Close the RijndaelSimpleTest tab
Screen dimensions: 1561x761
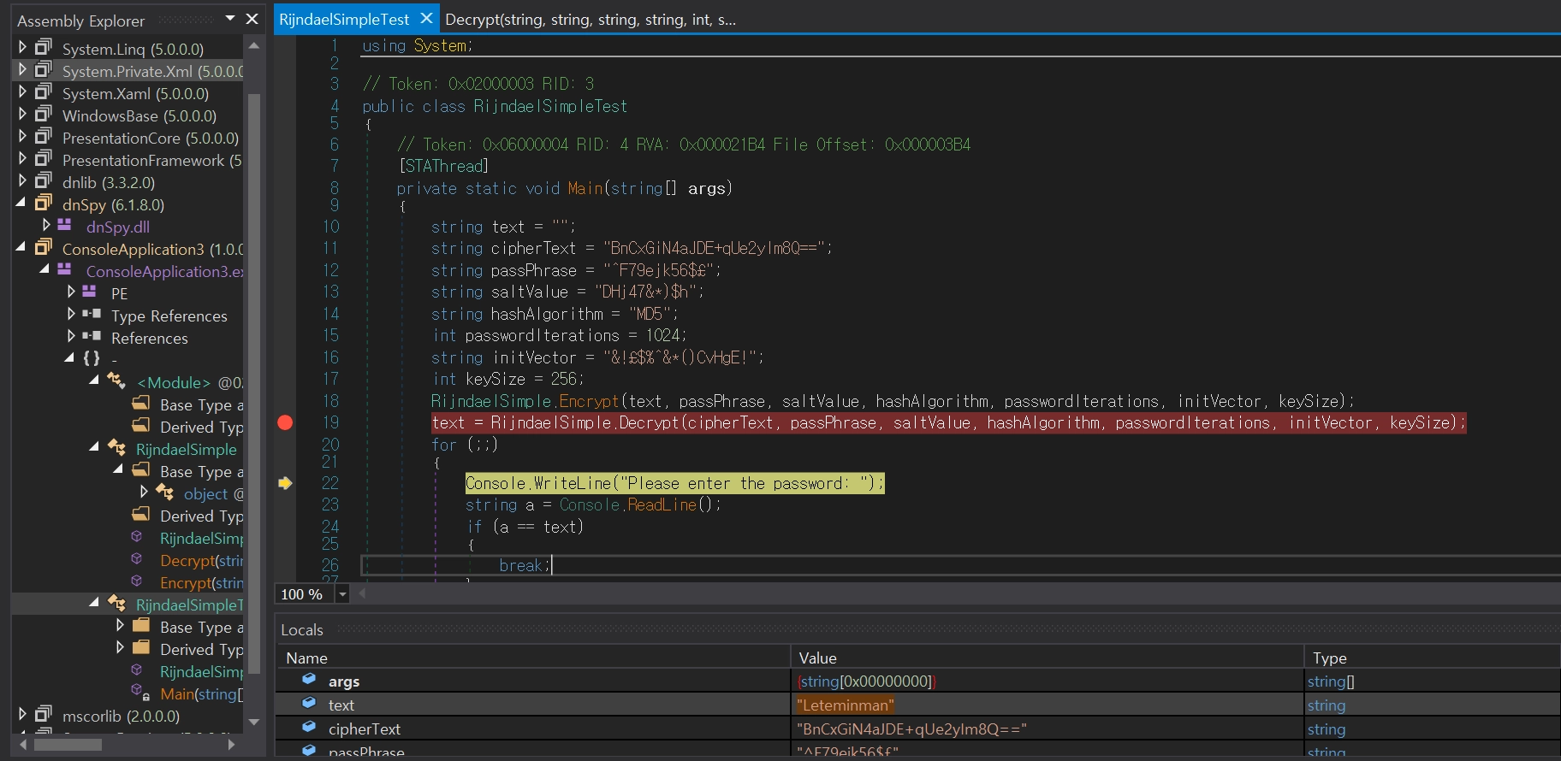pos(426,19)
